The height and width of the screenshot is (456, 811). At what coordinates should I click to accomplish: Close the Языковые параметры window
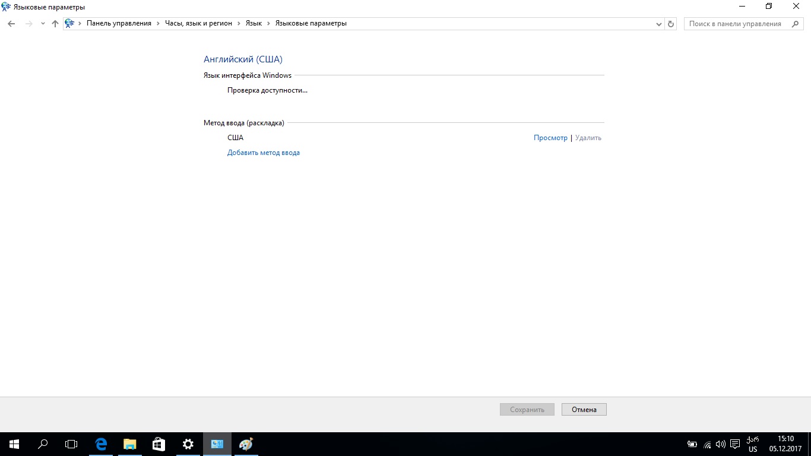point(797,7)
